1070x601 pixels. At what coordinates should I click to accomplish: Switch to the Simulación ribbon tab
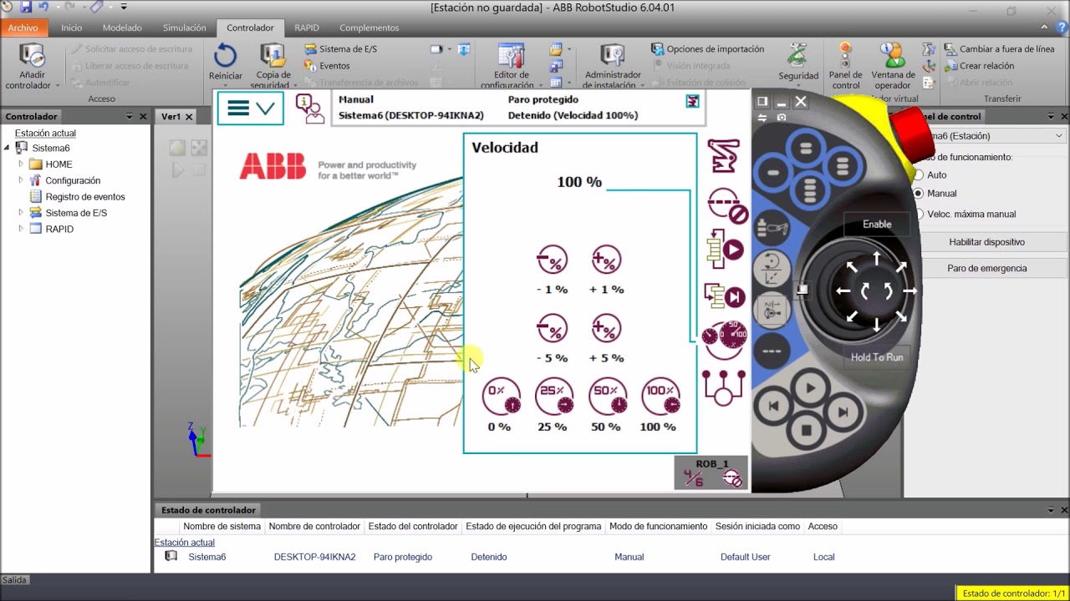[x=184, y=28]
